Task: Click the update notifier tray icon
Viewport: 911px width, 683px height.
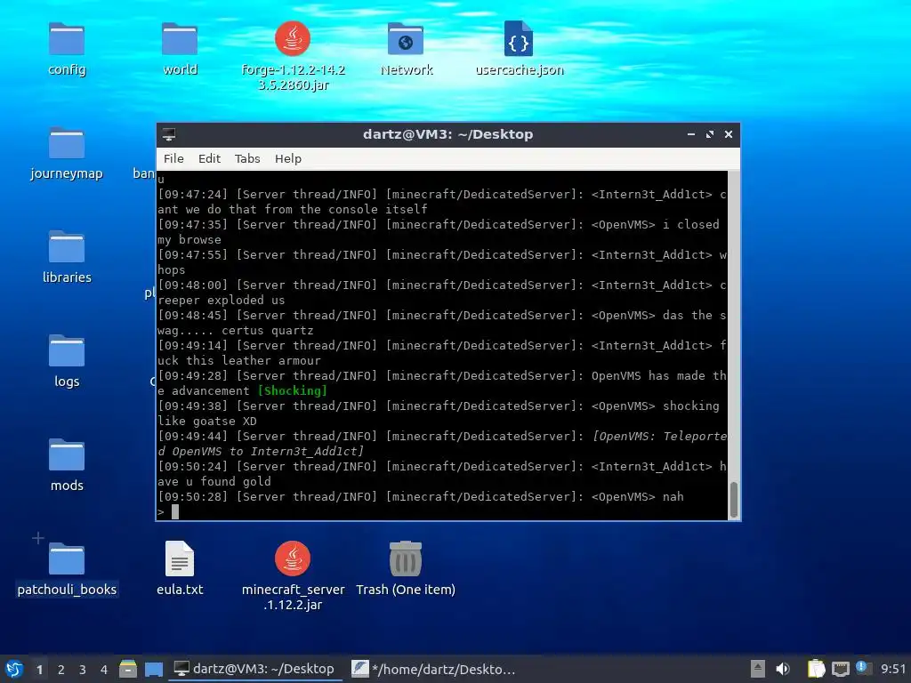Action: pos(862,668)
